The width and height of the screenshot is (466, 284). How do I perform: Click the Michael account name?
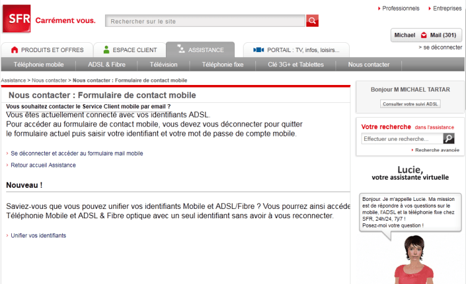404,35
